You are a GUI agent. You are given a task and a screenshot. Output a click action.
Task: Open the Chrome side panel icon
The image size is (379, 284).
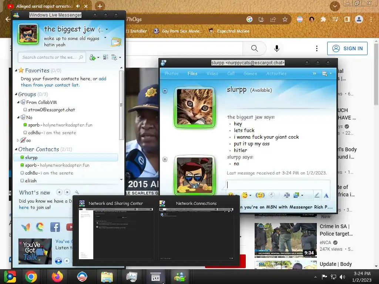(x=347, y=19)
